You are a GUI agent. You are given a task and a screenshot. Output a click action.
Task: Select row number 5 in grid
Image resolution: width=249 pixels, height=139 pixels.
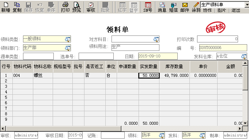pos(6,97)
